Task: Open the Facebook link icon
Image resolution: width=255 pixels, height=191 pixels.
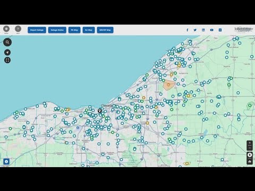Action: [x=188, y=30]
